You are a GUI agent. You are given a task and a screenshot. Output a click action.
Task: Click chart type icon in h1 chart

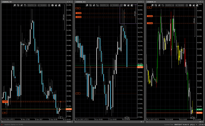pos(159,5)
